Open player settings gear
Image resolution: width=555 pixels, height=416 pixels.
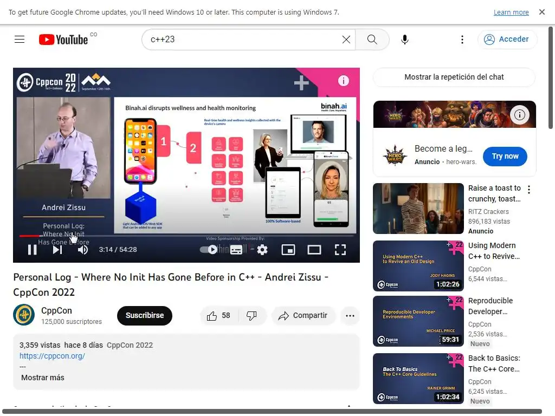(262, 250)
